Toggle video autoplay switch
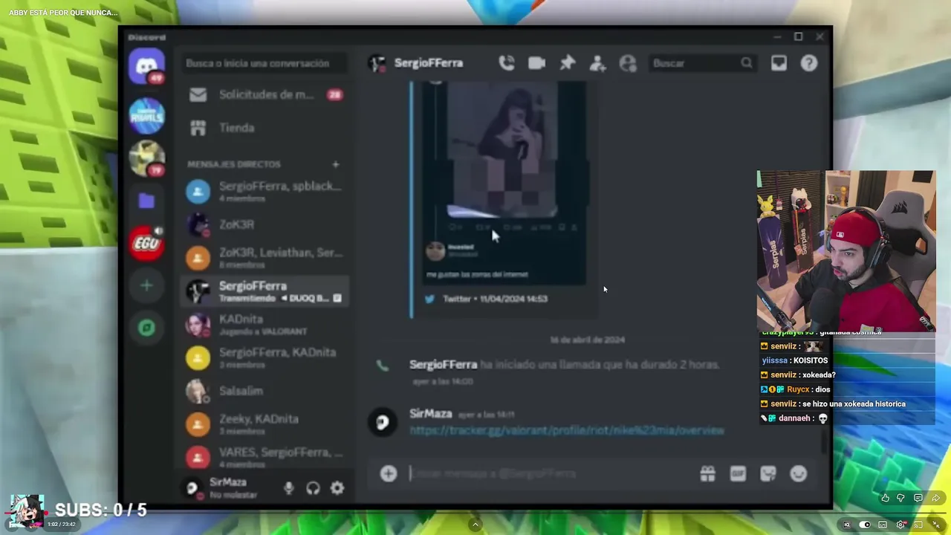 tap(865, 525)
